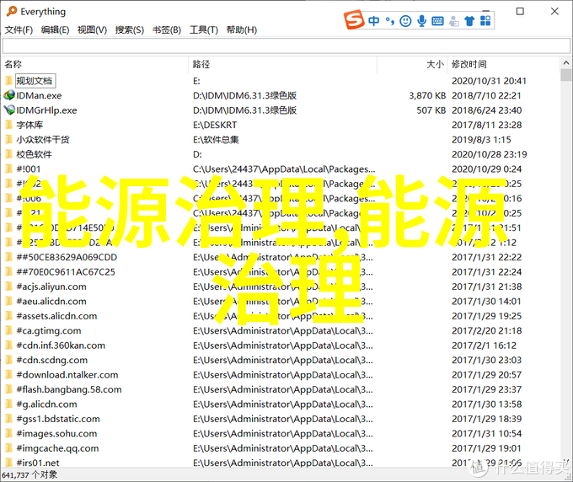The height and width of the screenshot is (482, 573).
Task: Select the IDMan.exe file name
Action: coord(39,95)
